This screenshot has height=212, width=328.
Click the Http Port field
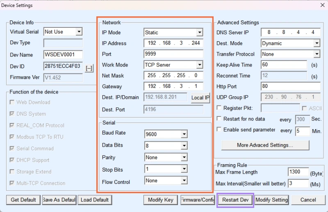tap(291, 86)
